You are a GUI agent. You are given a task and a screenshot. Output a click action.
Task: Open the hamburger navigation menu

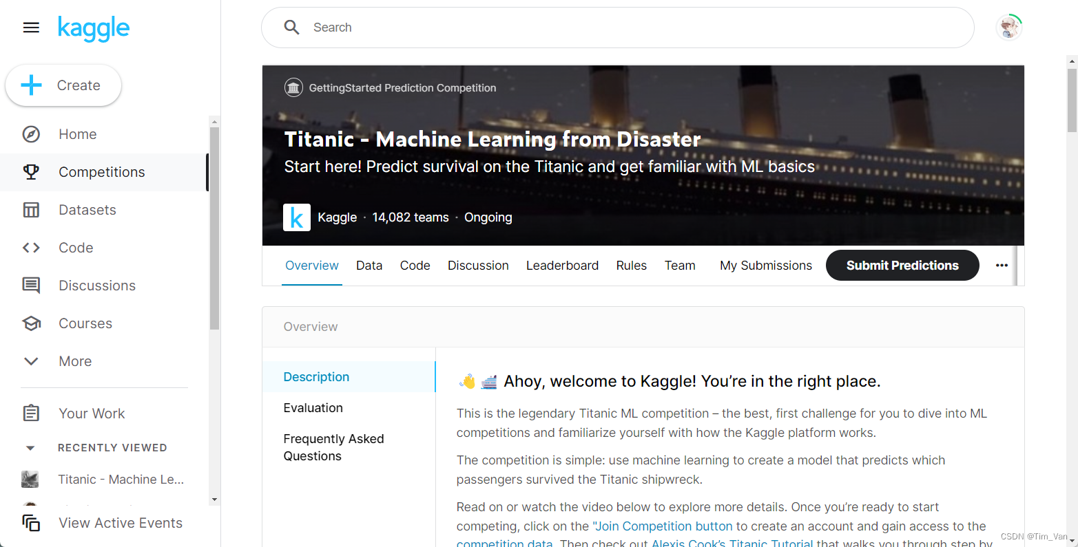point(31,27)
